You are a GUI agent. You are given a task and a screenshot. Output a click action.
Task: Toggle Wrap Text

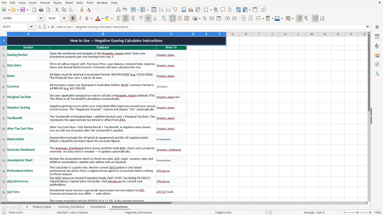(164, 18)
